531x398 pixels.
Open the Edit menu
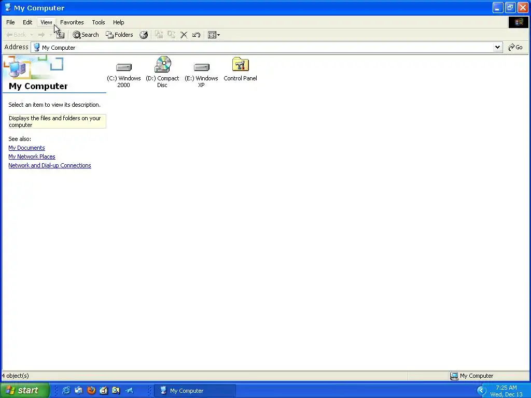coord(27,22)
